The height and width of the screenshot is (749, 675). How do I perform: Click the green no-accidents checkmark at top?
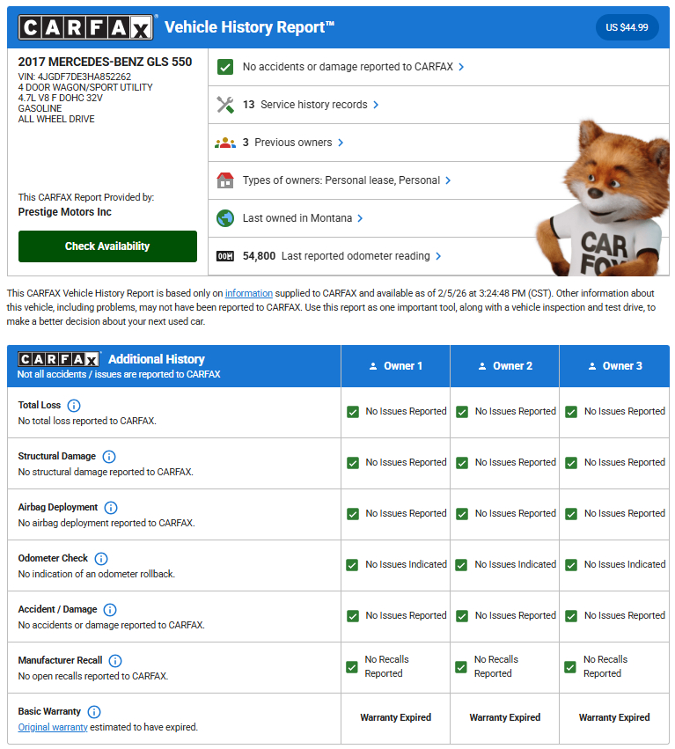pos(225,67)
